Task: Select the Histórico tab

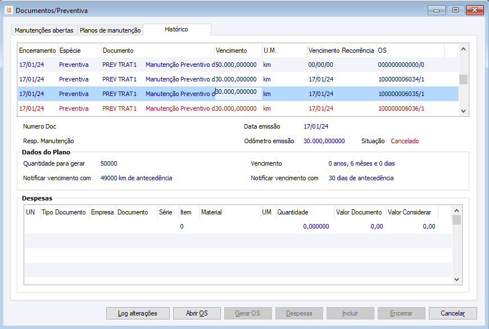Action: [x=176, y=29]
